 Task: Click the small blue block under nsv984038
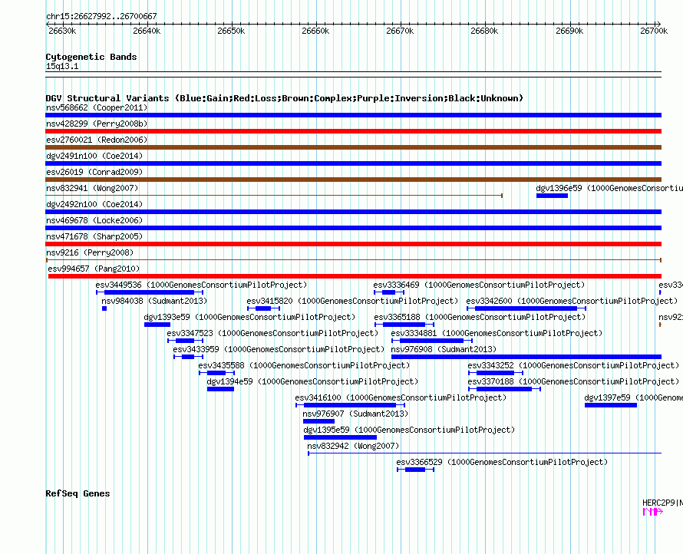(x=104, y=308)
